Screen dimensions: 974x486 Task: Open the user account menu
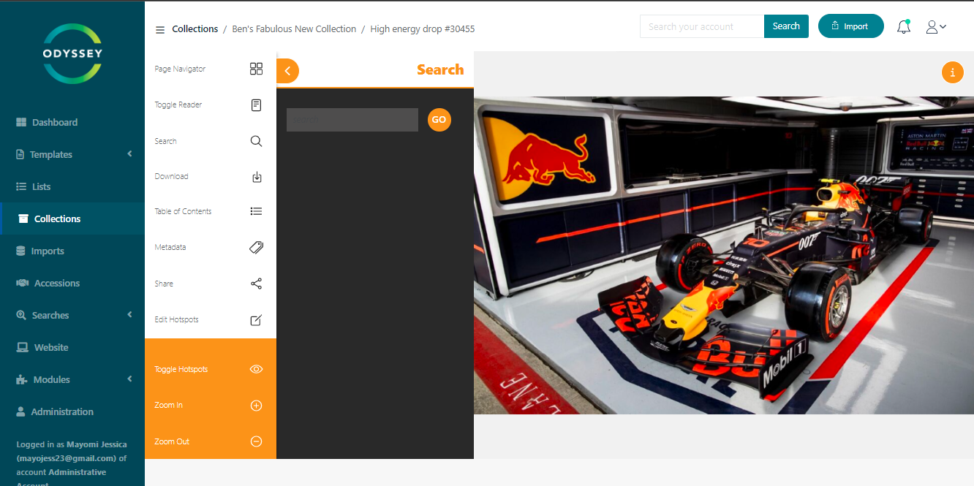tap(936, 27)
